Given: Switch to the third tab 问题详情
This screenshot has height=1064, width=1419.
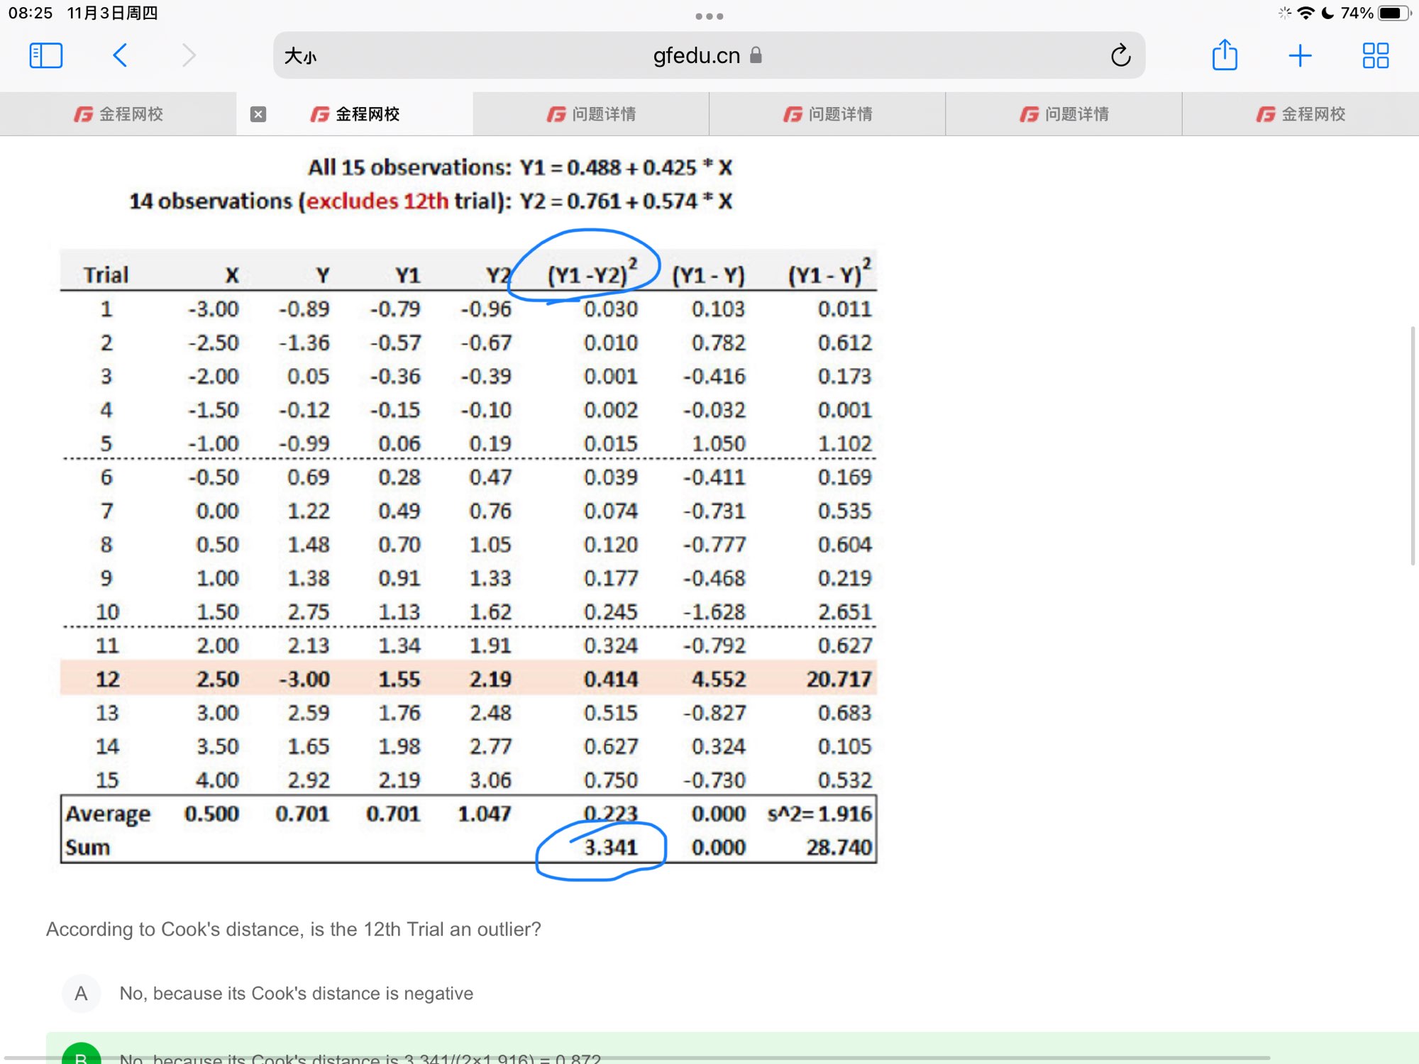Looking at the screenshot, I should (591, 114).
